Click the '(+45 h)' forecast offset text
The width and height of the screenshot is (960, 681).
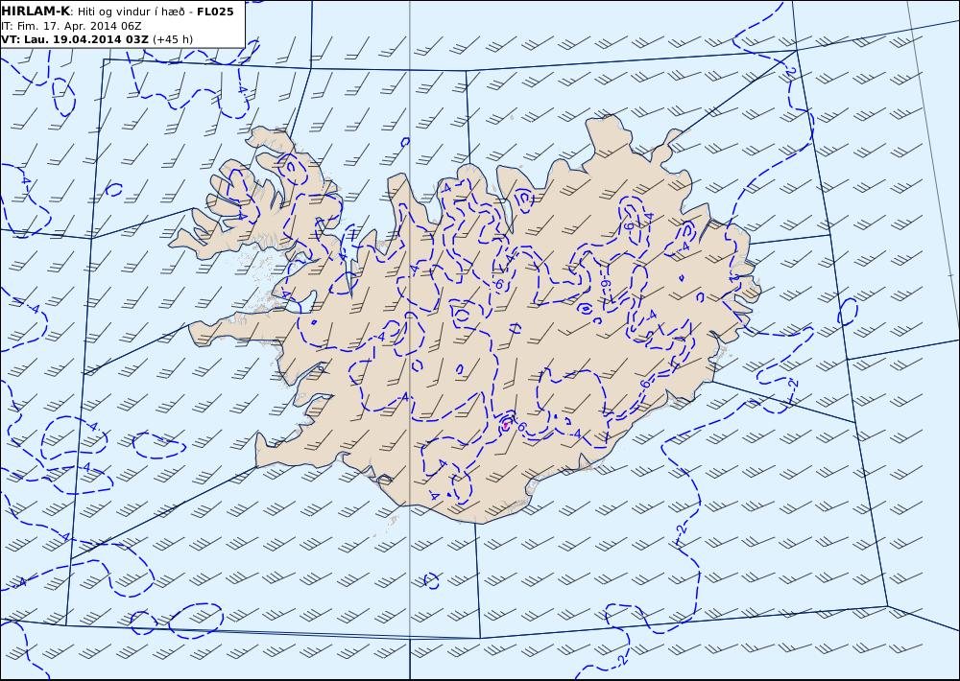coord(173,39)
